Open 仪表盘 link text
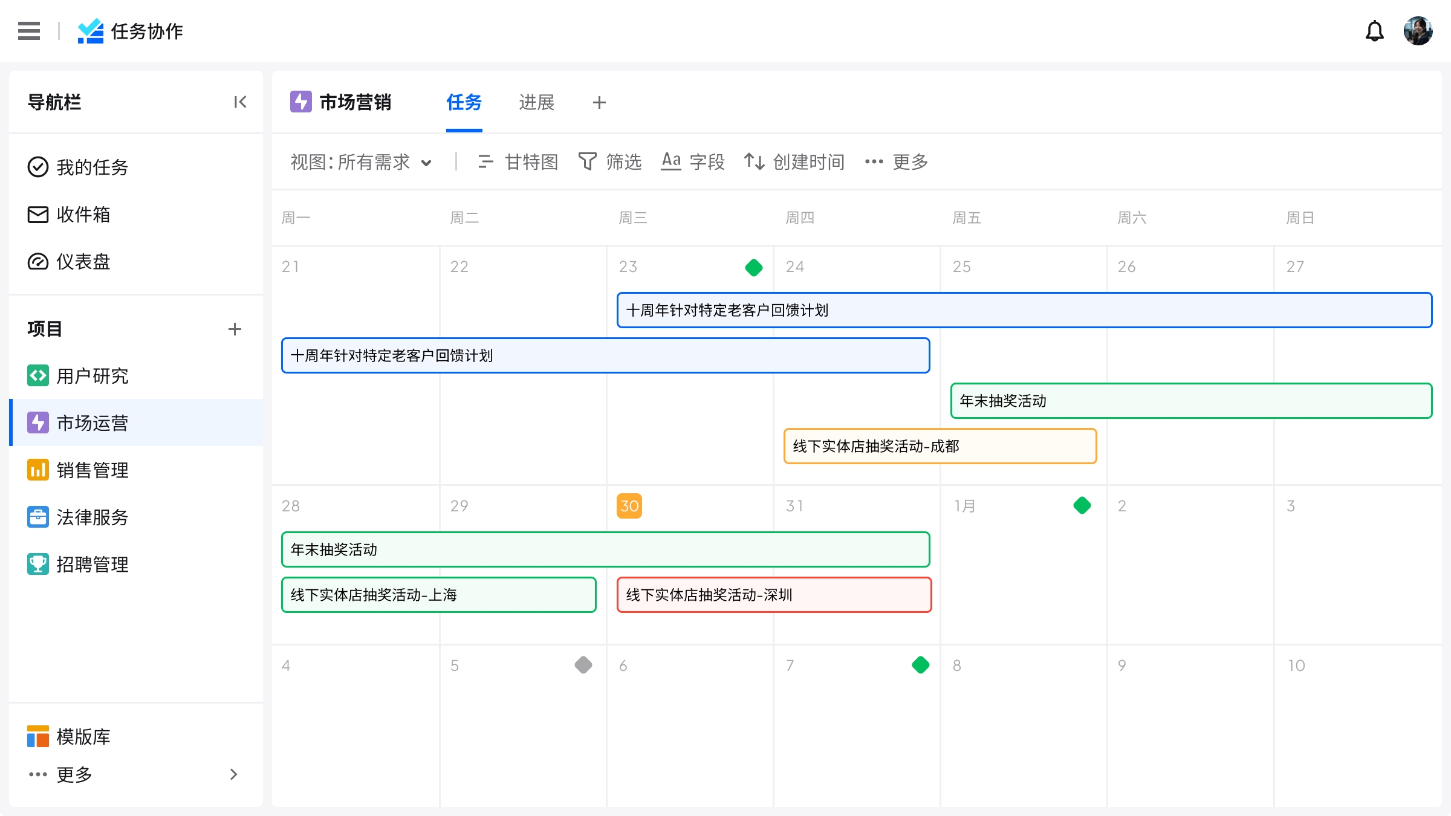The image size is (1451, 816). tap(83, 261)
